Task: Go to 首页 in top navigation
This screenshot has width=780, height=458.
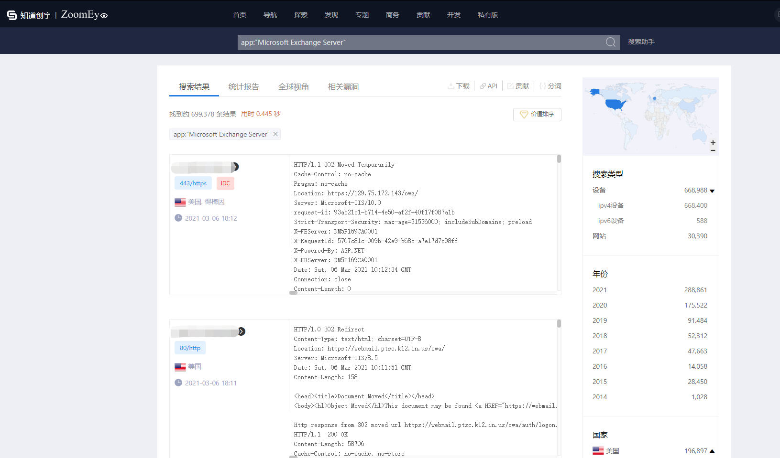Action: [x=240, y=15]
